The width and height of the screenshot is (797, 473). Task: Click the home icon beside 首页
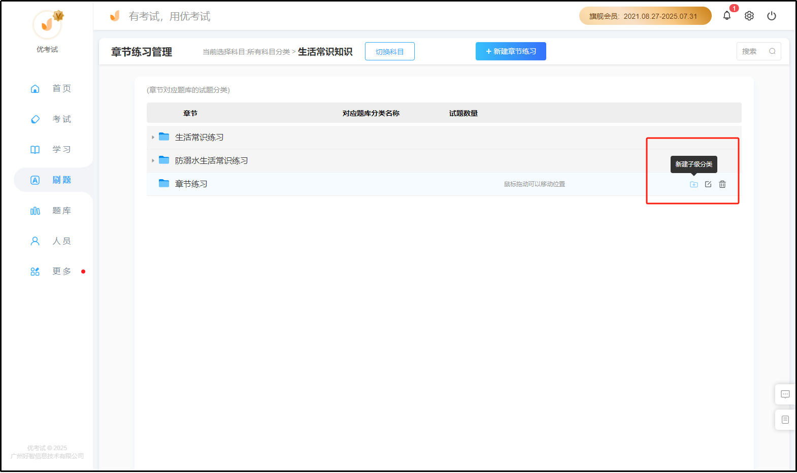pos(35,89)
